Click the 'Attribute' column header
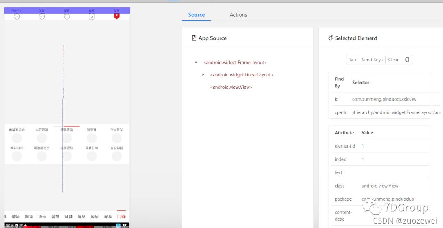The width and height of the screenshot is (443, 228). click(x=344, y=132)
